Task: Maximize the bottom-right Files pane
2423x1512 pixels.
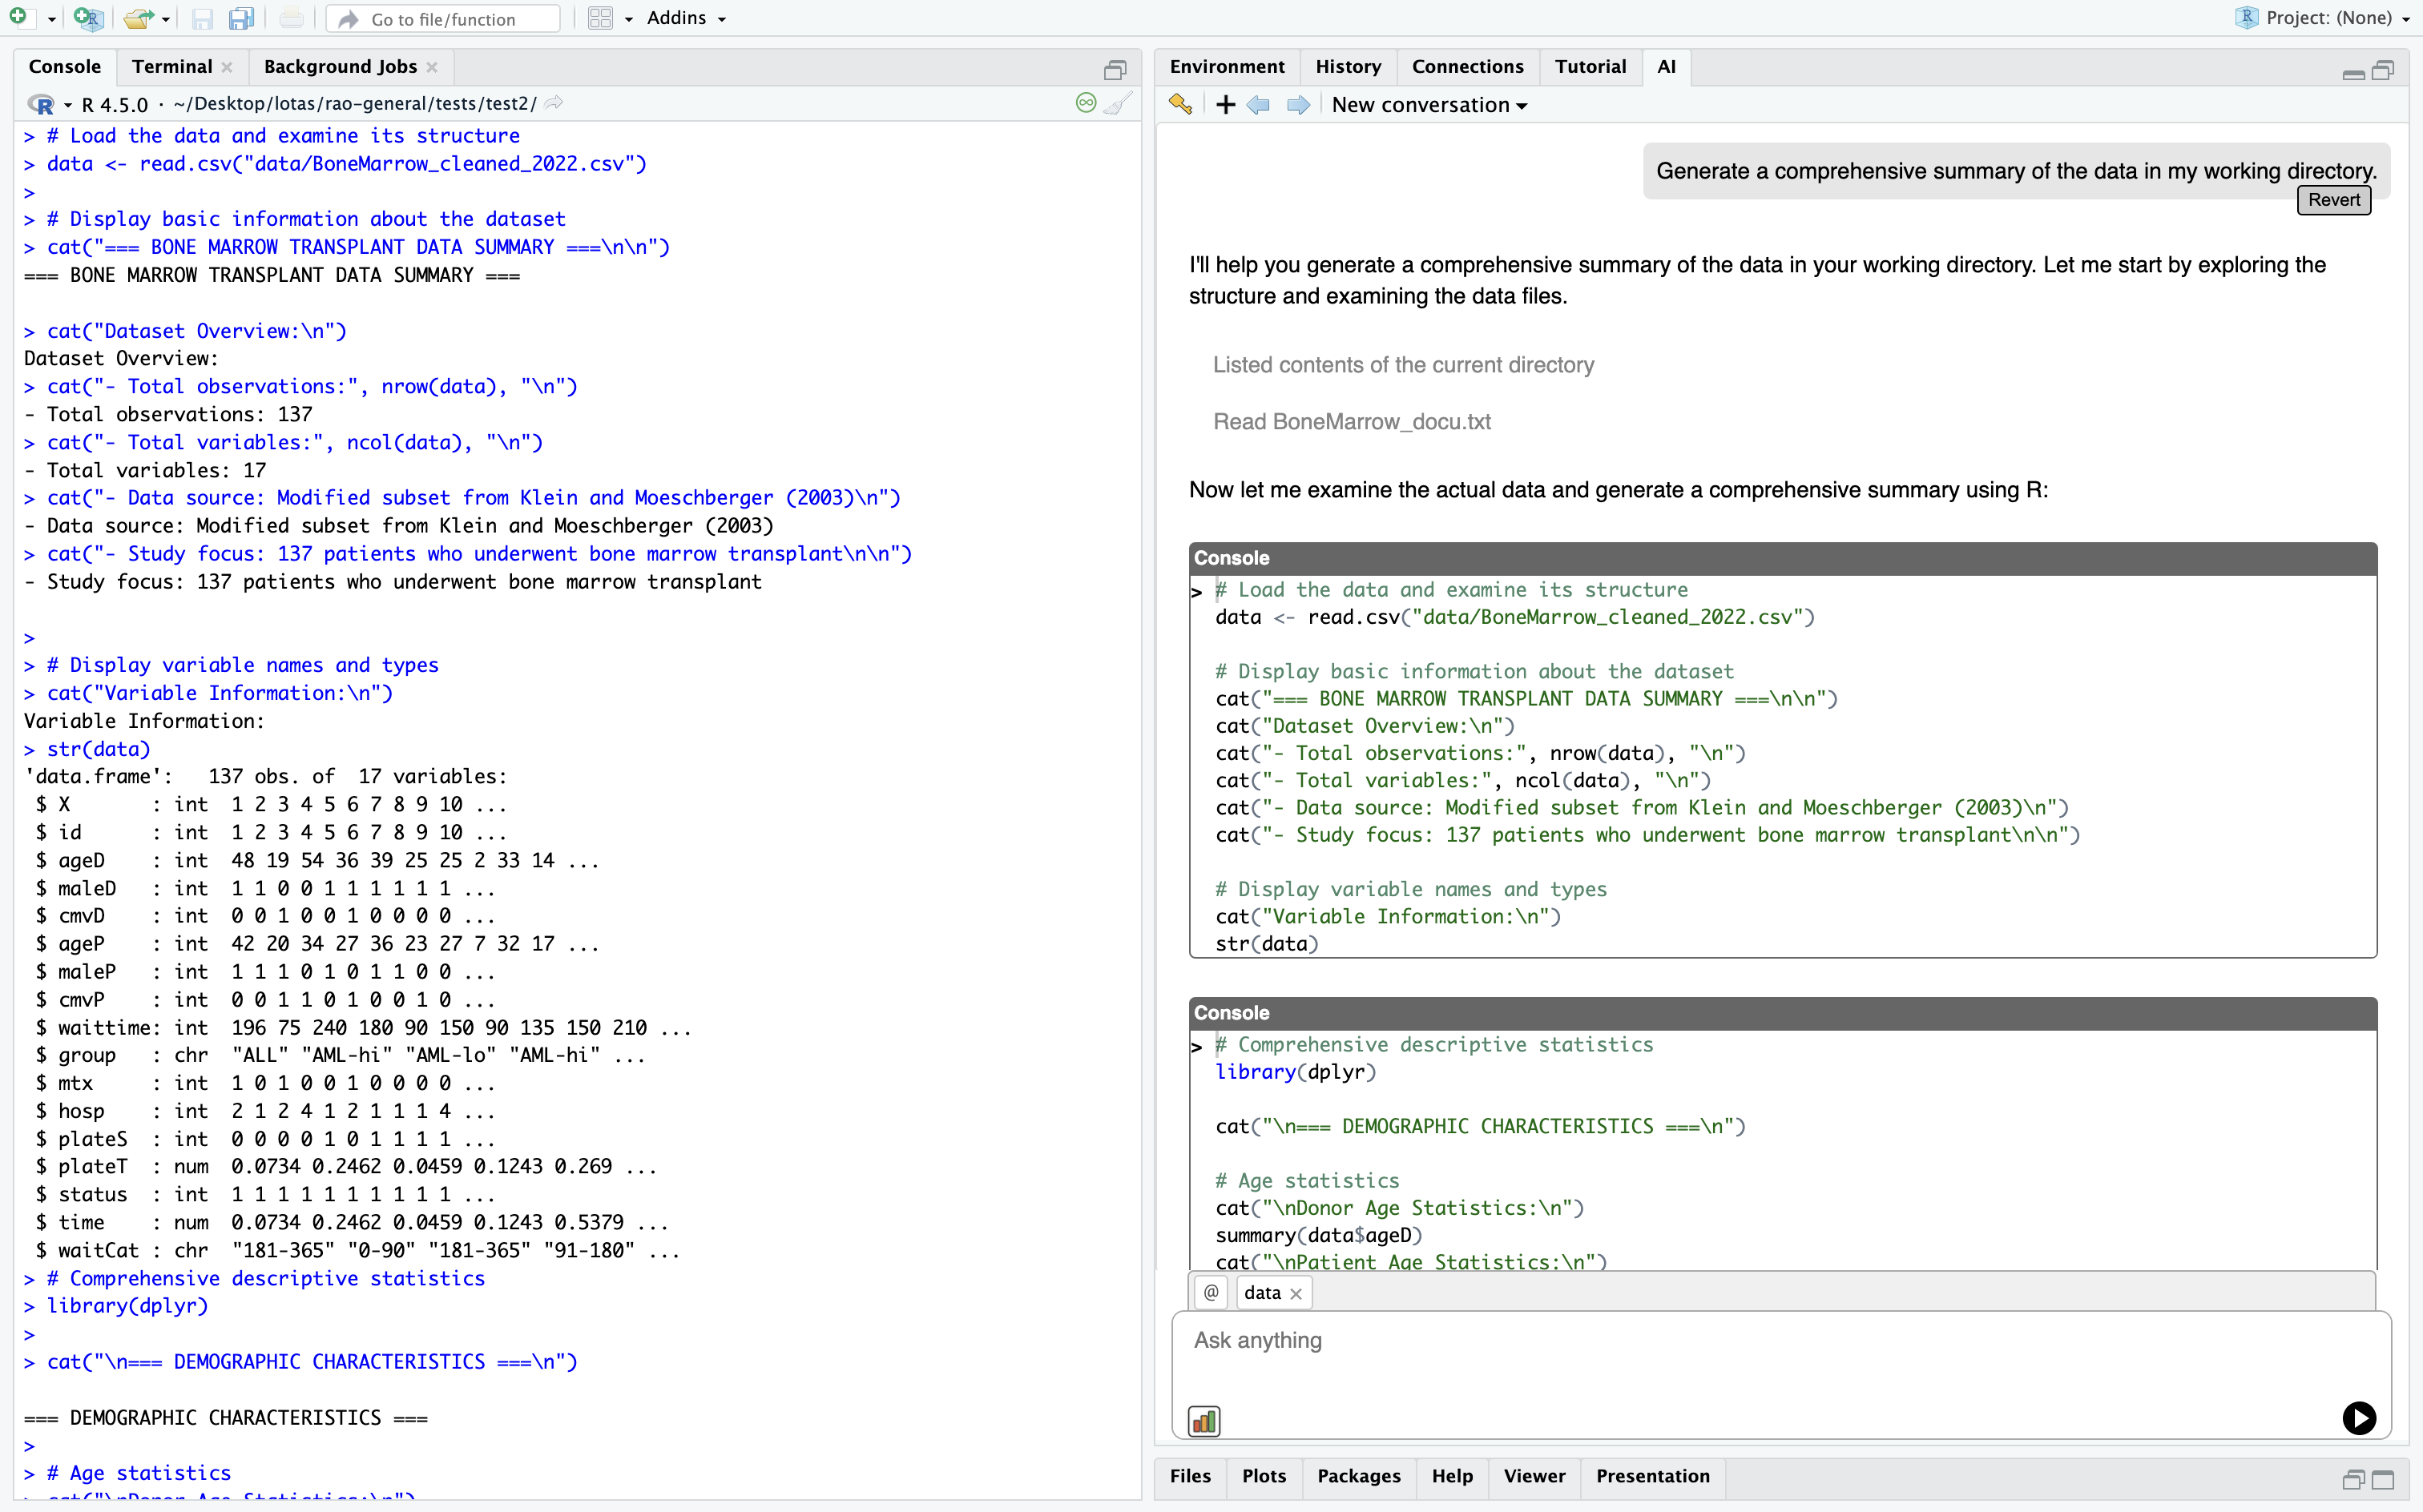Action: click(2384, 1478)
